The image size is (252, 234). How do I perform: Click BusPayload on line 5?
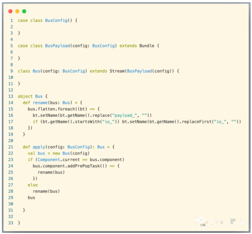[58, 46]
